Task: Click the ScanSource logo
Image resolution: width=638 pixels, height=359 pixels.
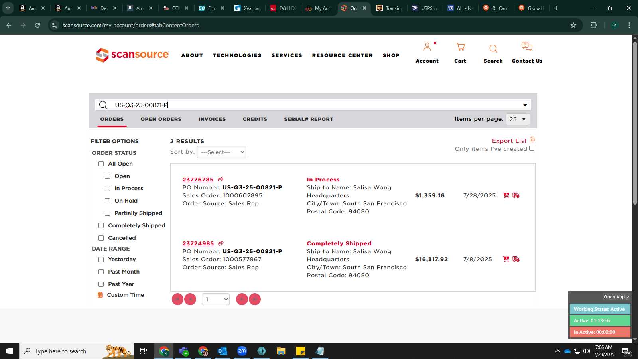Action: coord(132,55)
